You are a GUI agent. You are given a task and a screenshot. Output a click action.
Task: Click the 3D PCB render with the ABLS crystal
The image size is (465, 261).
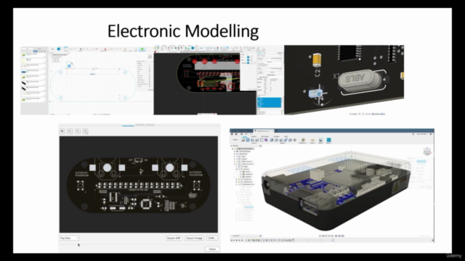[344, 80]
